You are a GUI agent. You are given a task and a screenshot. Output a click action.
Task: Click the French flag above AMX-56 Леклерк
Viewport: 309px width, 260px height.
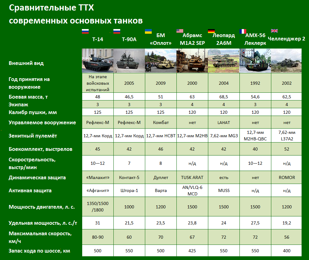click(243, 31)
